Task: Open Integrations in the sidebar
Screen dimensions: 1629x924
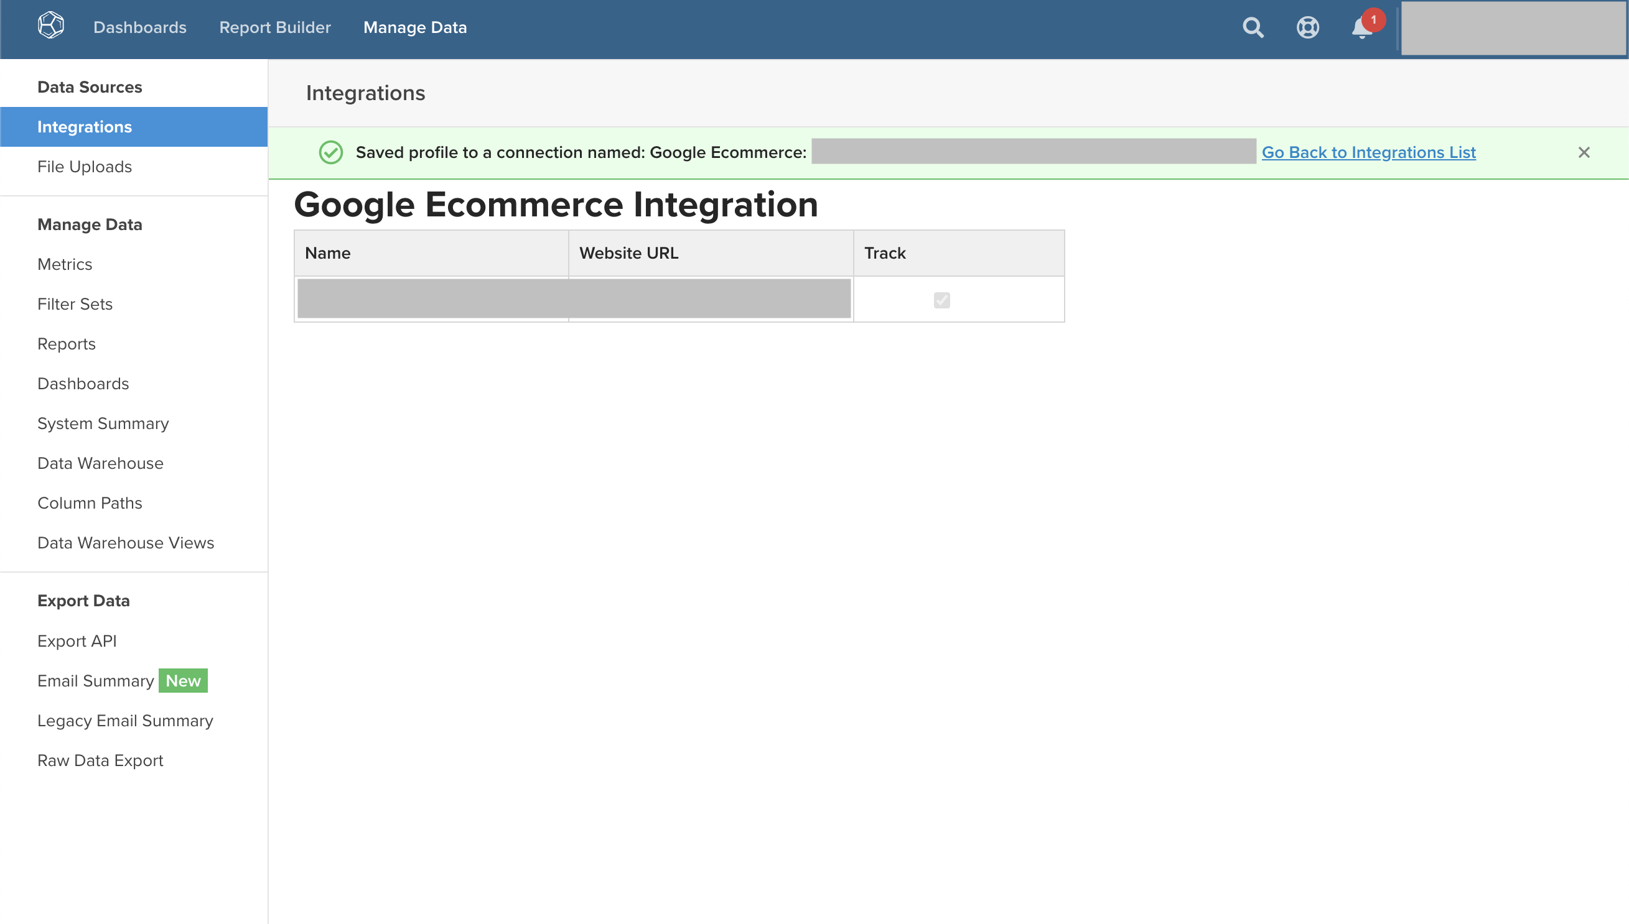Action: (x=85, y=126)
